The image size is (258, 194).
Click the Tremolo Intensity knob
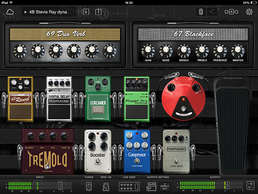[x=31, y=136]
